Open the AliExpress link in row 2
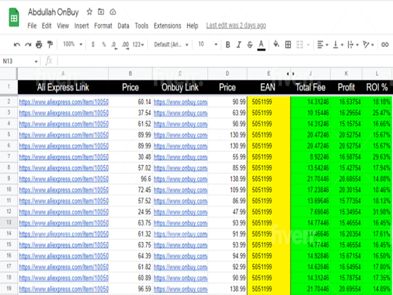This screenshot has height=295, width=393. tap(64, 102)
